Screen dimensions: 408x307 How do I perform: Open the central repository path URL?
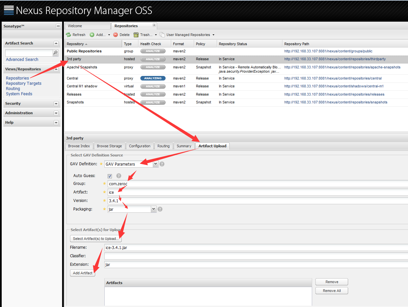[333, 78]
